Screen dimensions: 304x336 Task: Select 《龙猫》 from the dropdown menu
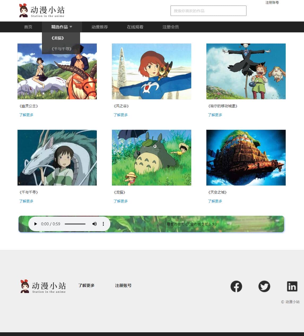[58, 38]
